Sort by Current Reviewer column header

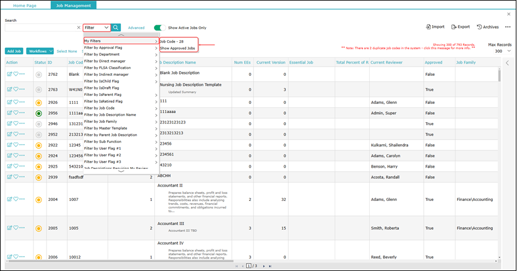(386, 62)
